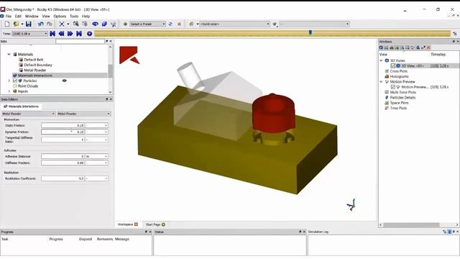
Task: Step forward one timestep
Action: [70, 34]
